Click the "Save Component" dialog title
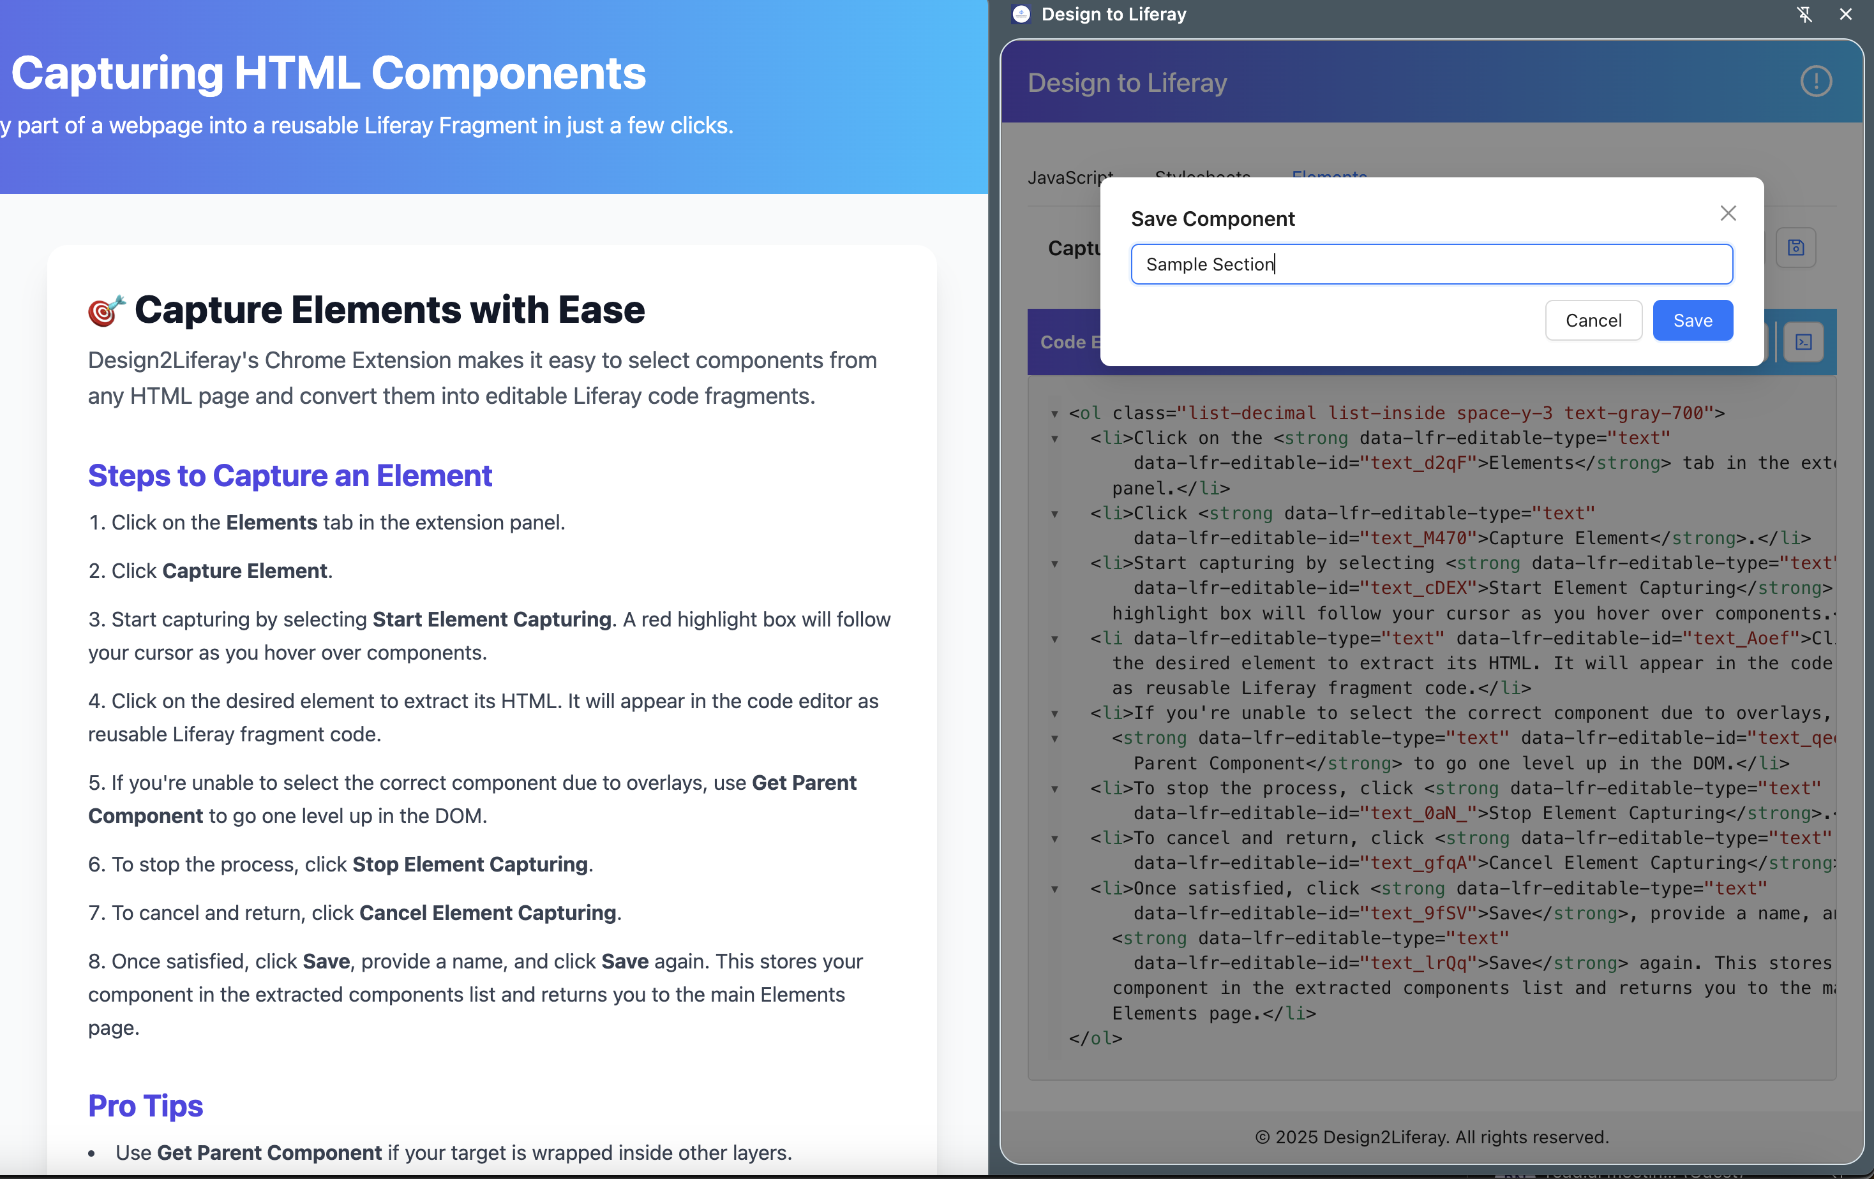The image size is (1874, 1179). pos(1213,219)
